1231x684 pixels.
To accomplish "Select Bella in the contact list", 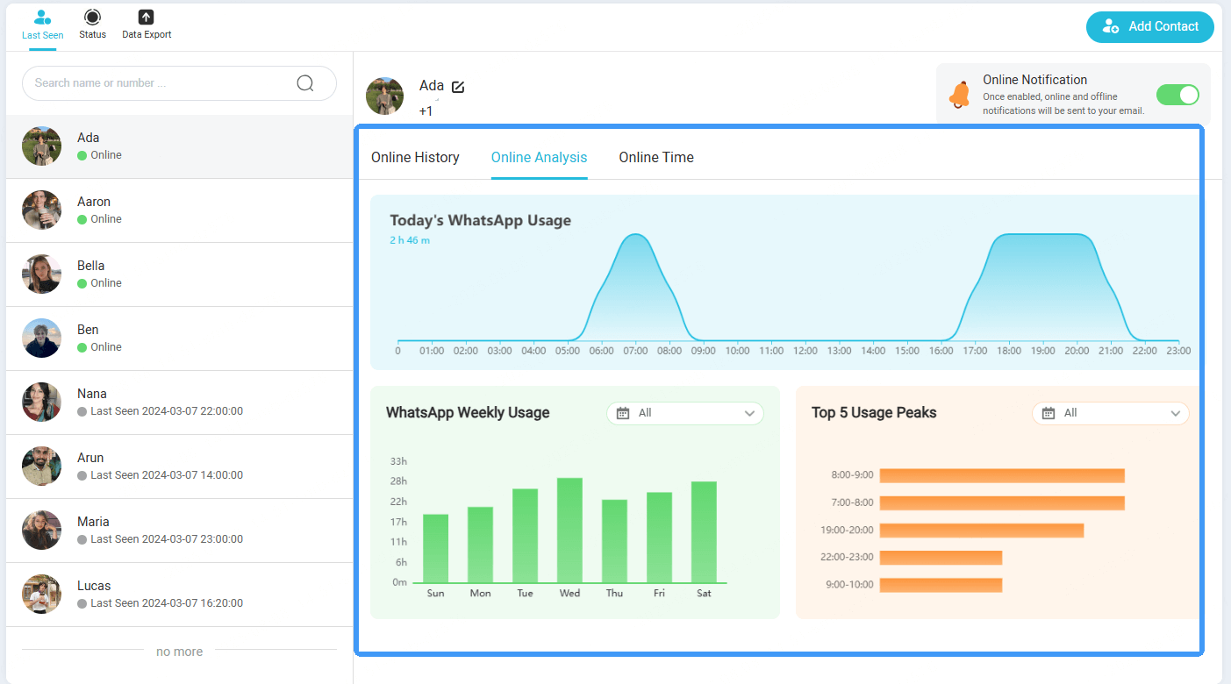I will (x=179, y=274).
